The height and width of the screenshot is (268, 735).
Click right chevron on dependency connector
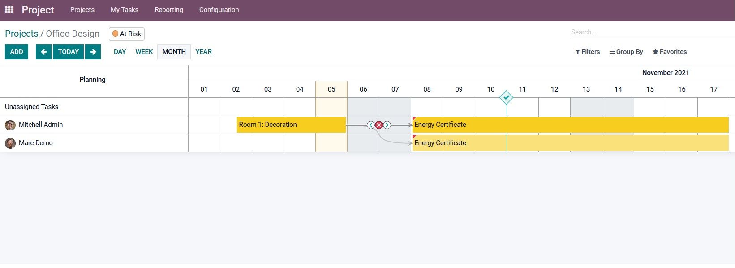(387, 125)
